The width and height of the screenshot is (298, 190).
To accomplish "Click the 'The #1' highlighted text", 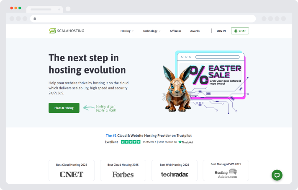I will (111, 135).
